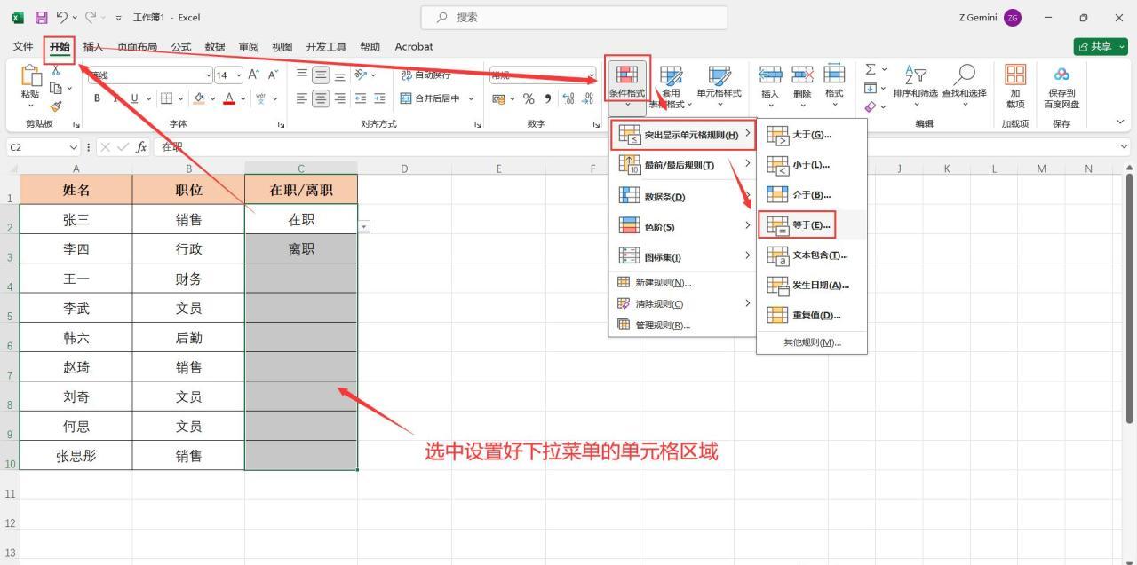Toggle Middle vertical alignment button
Screen dimensions: 1137x565
(x=321, y=75)
